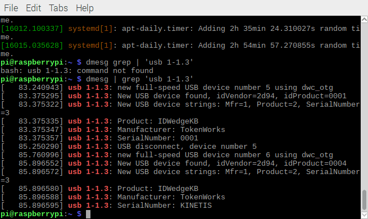Screen dimensions: 368x219
Task: Open the Tabs menu
Action: point(58,8)
